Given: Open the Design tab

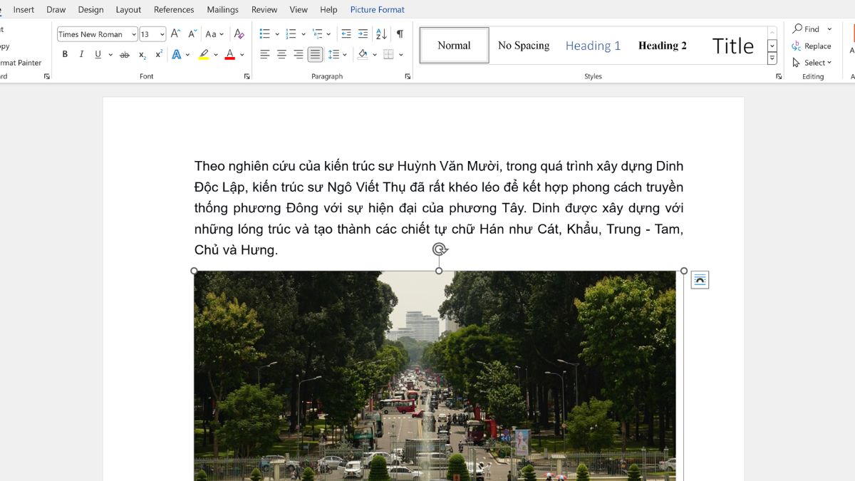Looking at the screenshot, I should 90,10.
